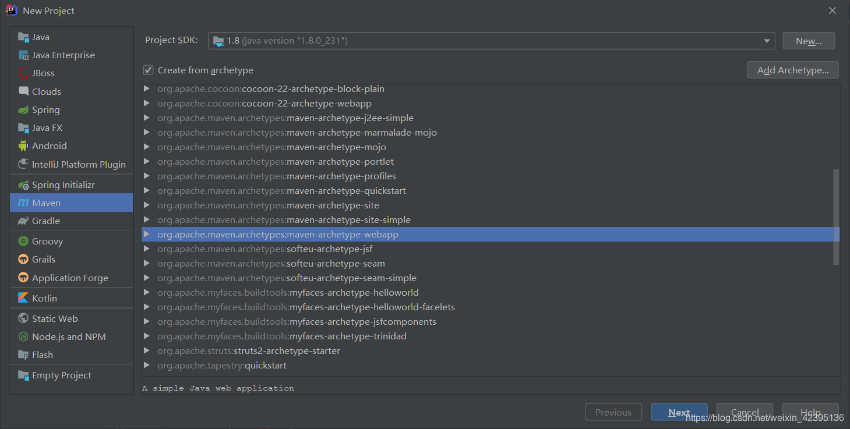Image resolution: width=850 pixels, height=429 pixels.
Task: Click the Next button
Action: click(x=679, y=412)
